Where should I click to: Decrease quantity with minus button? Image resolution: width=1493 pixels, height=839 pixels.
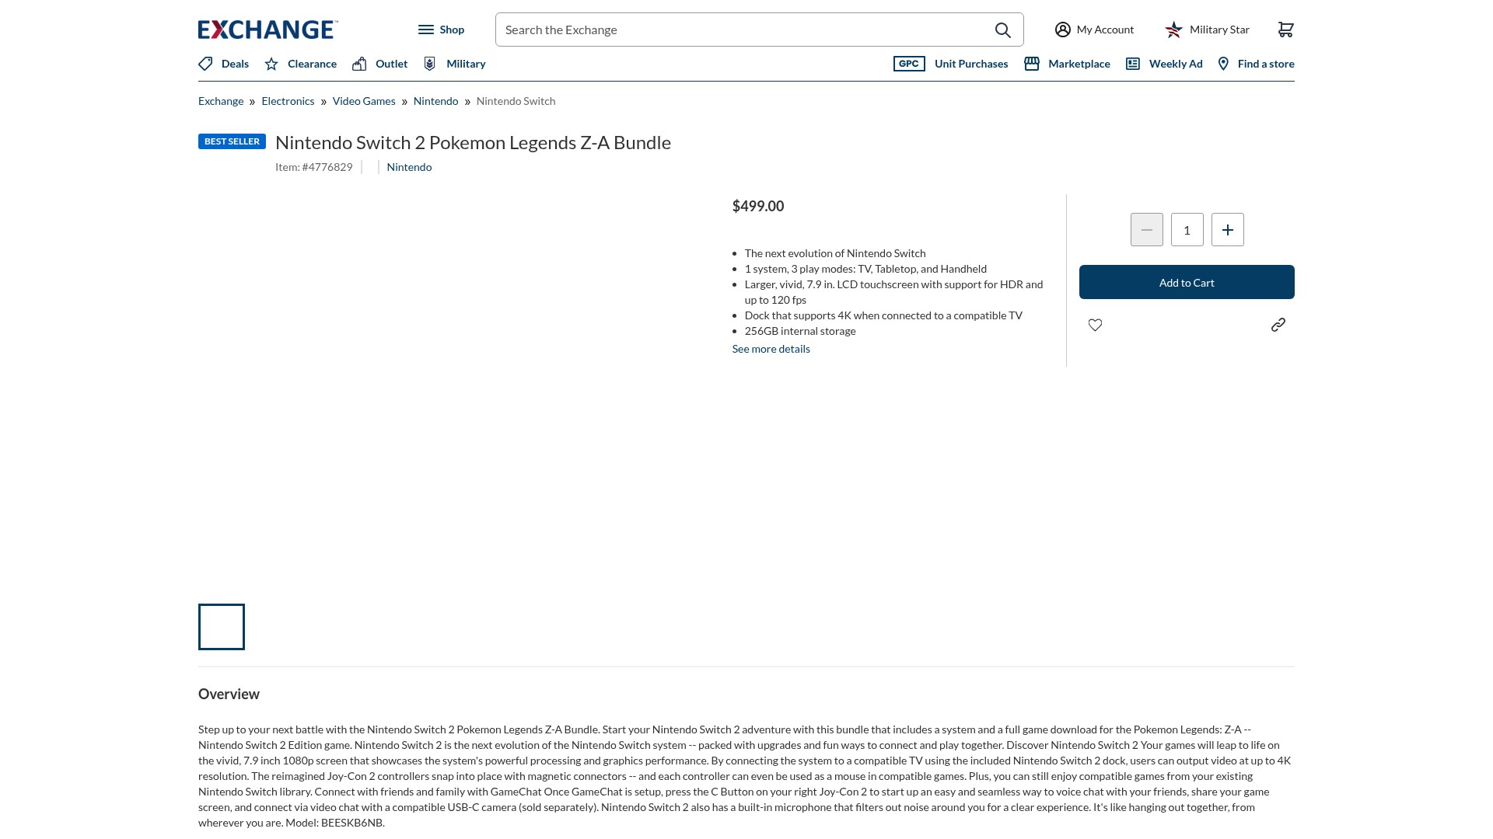pos(1146,230)
